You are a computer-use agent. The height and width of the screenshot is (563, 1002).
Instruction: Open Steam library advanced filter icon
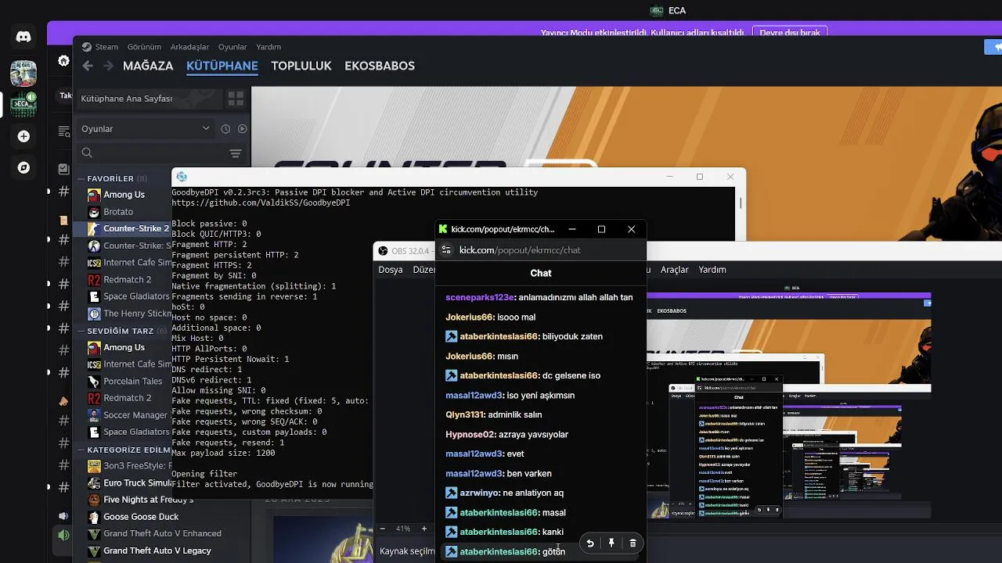pyautogui.click(x=236, y=153)
